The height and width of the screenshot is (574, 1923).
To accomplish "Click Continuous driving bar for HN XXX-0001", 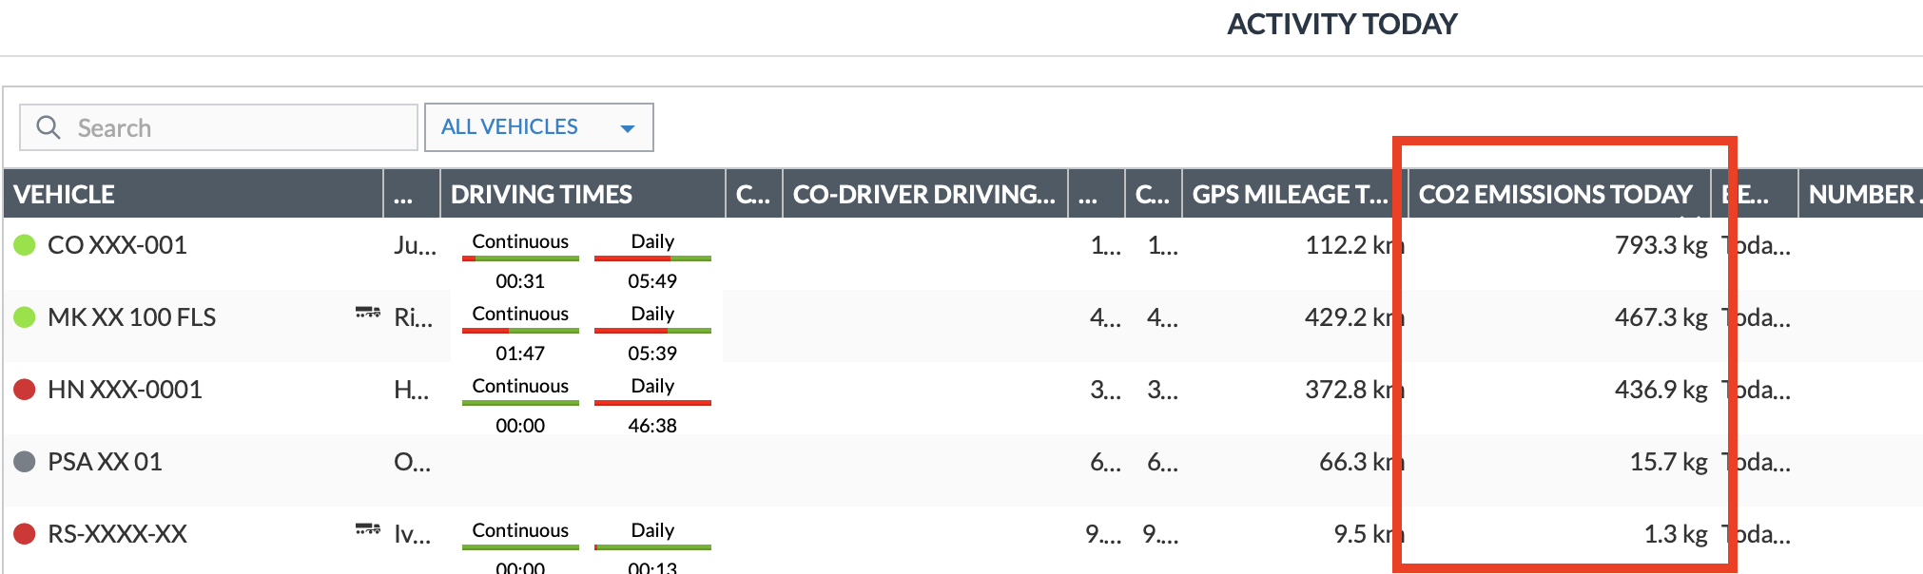I will (x=520, y=402).
